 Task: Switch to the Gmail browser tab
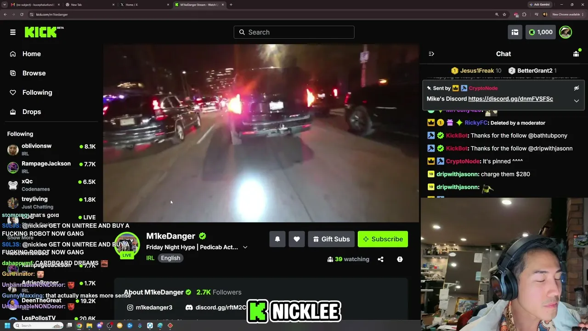(x=34, y=5)
